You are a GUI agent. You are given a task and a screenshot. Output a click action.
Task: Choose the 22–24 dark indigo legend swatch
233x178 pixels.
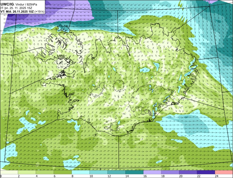pos(206,172)
